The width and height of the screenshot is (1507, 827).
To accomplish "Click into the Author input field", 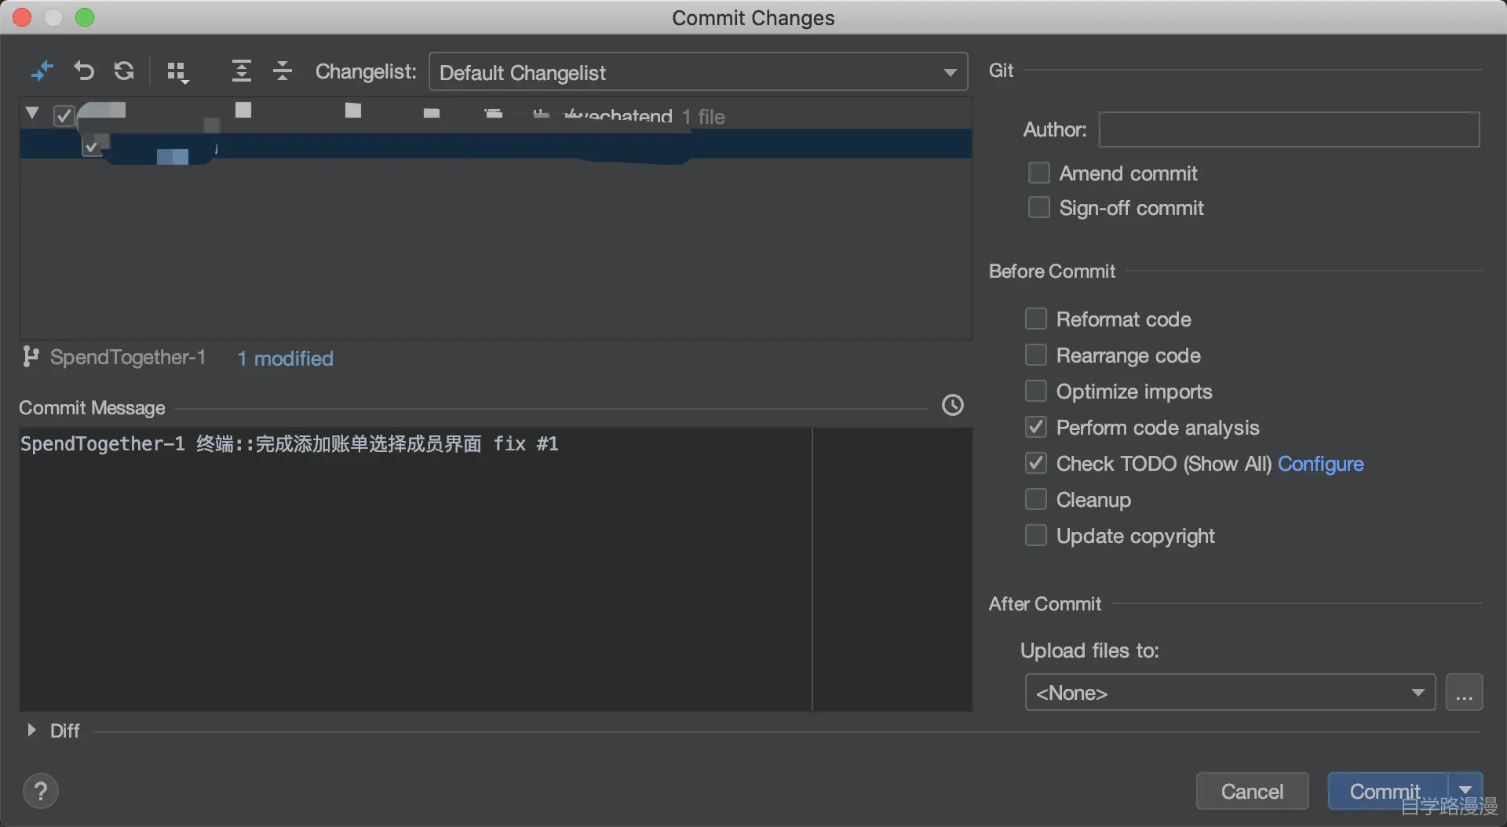I will (1289, 129).
